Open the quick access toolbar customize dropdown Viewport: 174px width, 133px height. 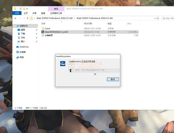(27, 9)
